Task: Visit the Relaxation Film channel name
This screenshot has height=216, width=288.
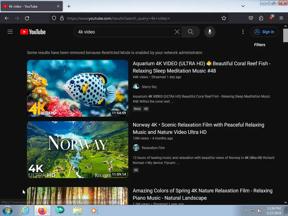Action: pyautogui.click(x=153, y=148)
